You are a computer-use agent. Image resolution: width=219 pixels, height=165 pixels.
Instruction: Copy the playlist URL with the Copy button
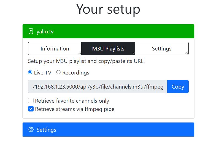pos(178,87)
